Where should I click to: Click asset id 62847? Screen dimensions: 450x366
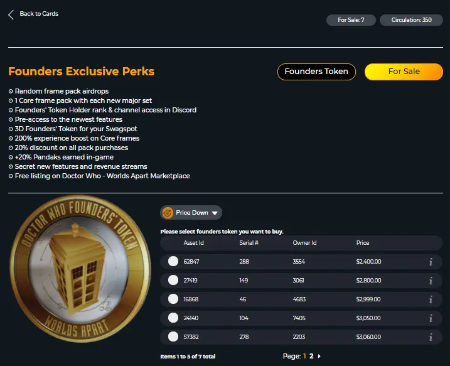pos(191,262)
